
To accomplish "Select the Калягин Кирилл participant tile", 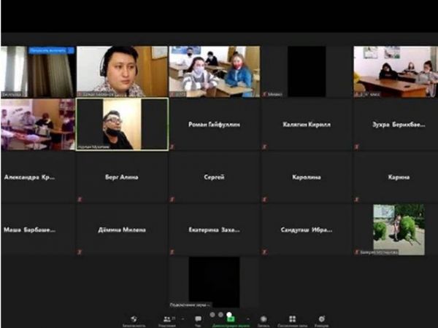I will (307, 125).
